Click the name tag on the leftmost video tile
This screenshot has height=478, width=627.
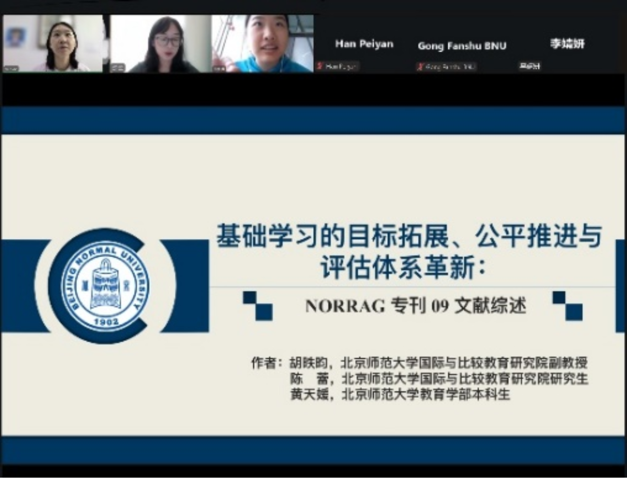(11, 68)
